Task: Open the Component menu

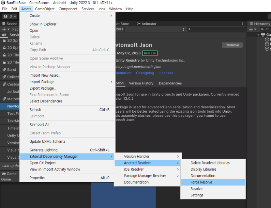Action: 68,9
